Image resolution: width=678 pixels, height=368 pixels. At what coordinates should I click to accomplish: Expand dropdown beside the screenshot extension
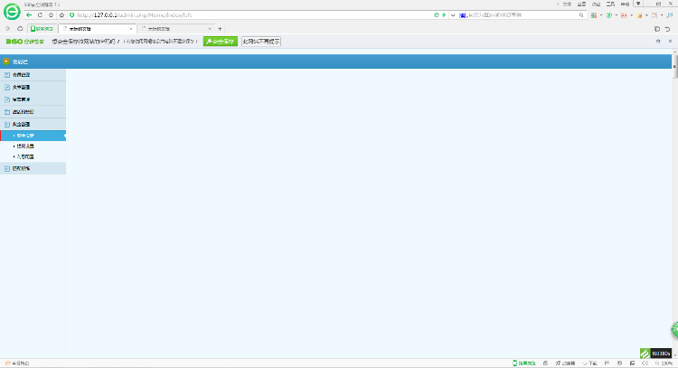pos(662,15)
